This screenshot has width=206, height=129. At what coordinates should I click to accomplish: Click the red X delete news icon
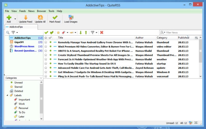coord(101,32)
